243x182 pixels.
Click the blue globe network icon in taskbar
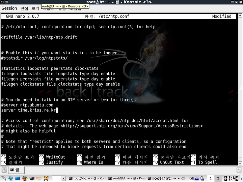(x=10, y=178)
